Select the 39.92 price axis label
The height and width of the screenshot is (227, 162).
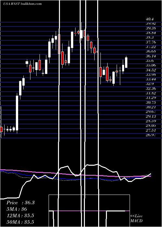150,23
